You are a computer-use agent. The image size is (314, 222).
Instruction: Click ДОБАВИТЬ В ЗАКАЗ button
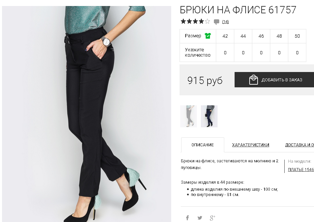(x=274, y=80)
